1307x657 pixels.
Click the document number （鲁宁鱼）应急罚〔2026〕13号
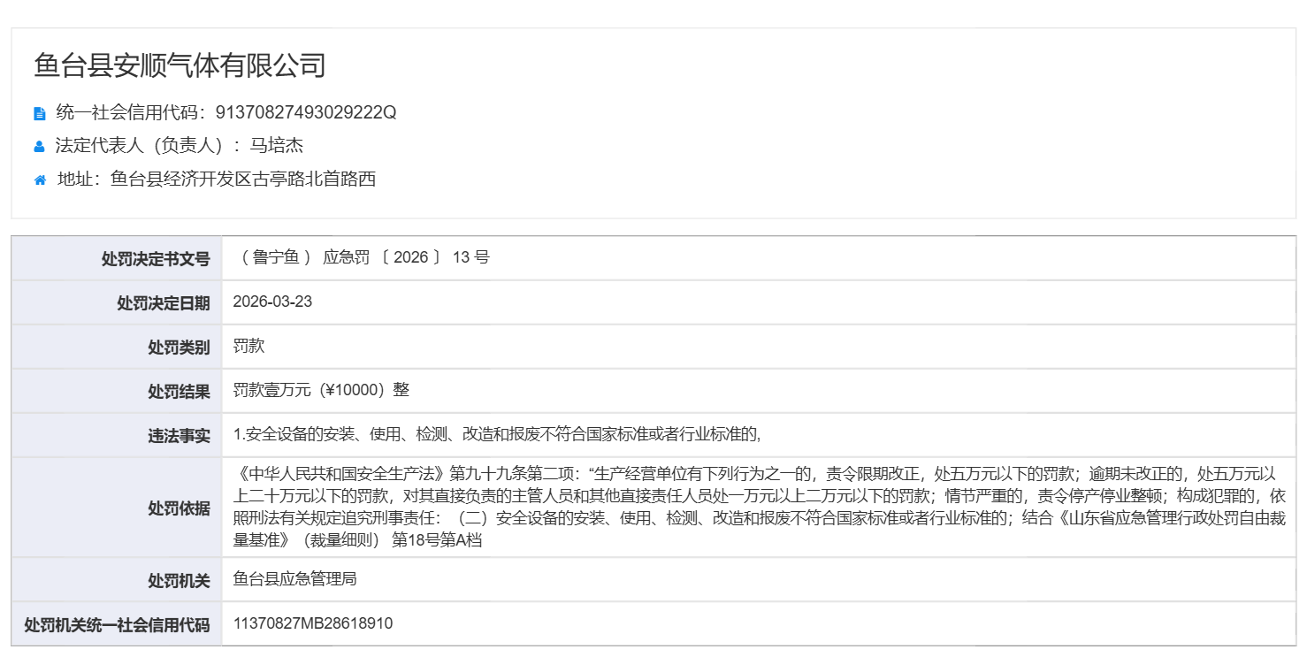(x=361, y=258)
